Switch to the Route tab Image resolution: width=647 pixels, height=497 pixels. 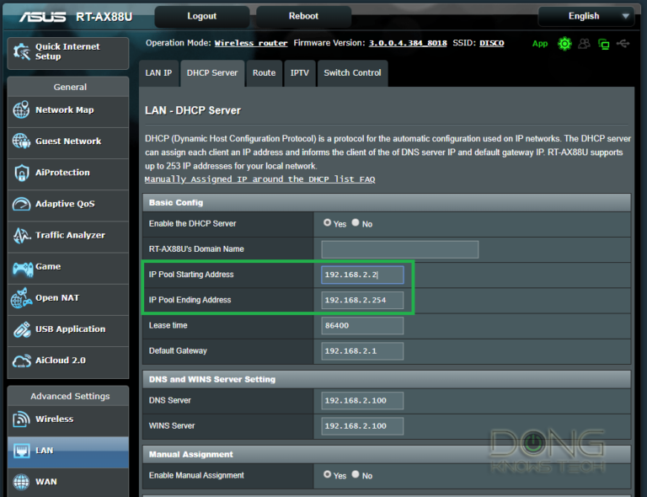[x=264, y=73]
